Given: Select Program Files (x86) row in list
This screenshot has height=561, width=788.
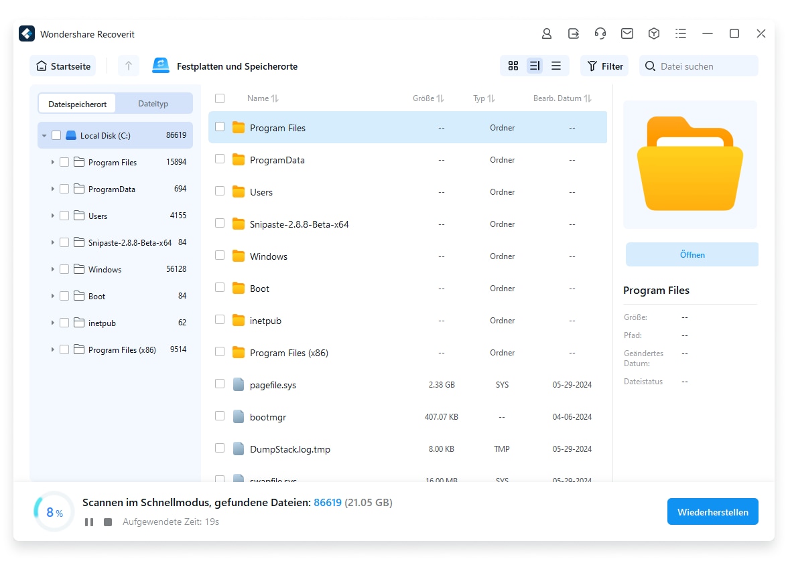Looking at the screenshot, I should click(407, 353).
